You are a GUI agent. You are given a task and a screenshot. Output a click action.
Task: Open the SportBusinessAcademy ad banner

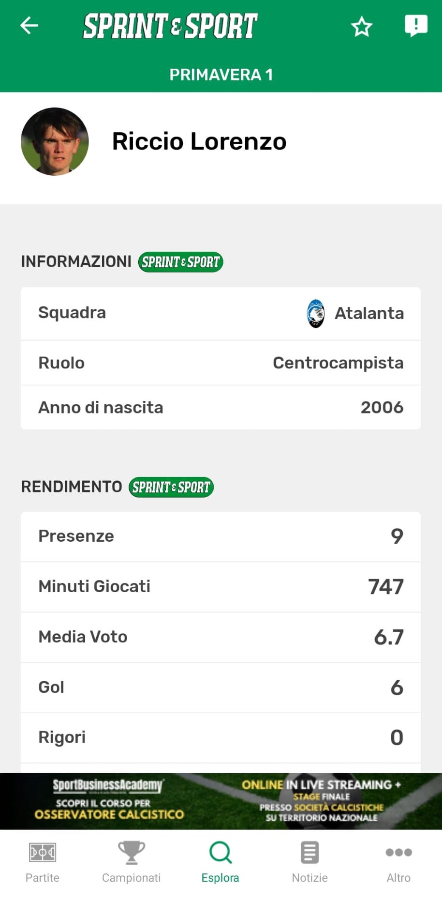(x=221, y=801)
